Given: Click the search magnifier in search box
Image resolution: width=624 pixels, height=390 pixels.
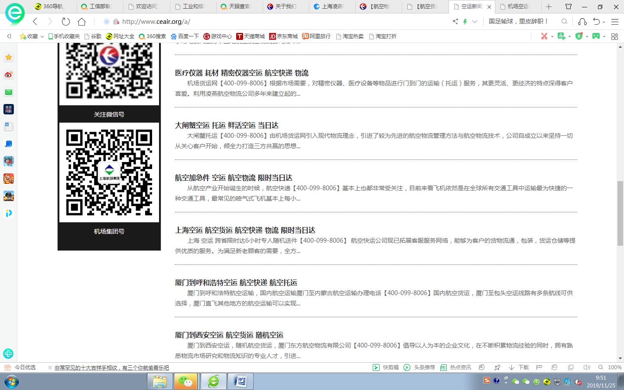Looking at the screenshot, I should click(564, 21).
